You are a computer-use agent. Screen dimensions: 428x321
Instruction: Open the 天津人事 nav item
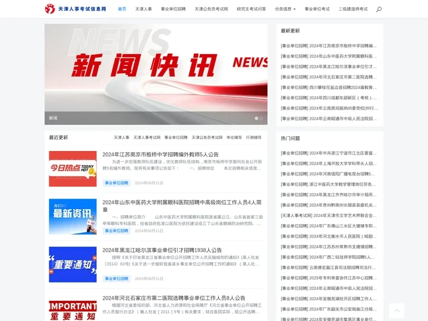tap(144, 9)
